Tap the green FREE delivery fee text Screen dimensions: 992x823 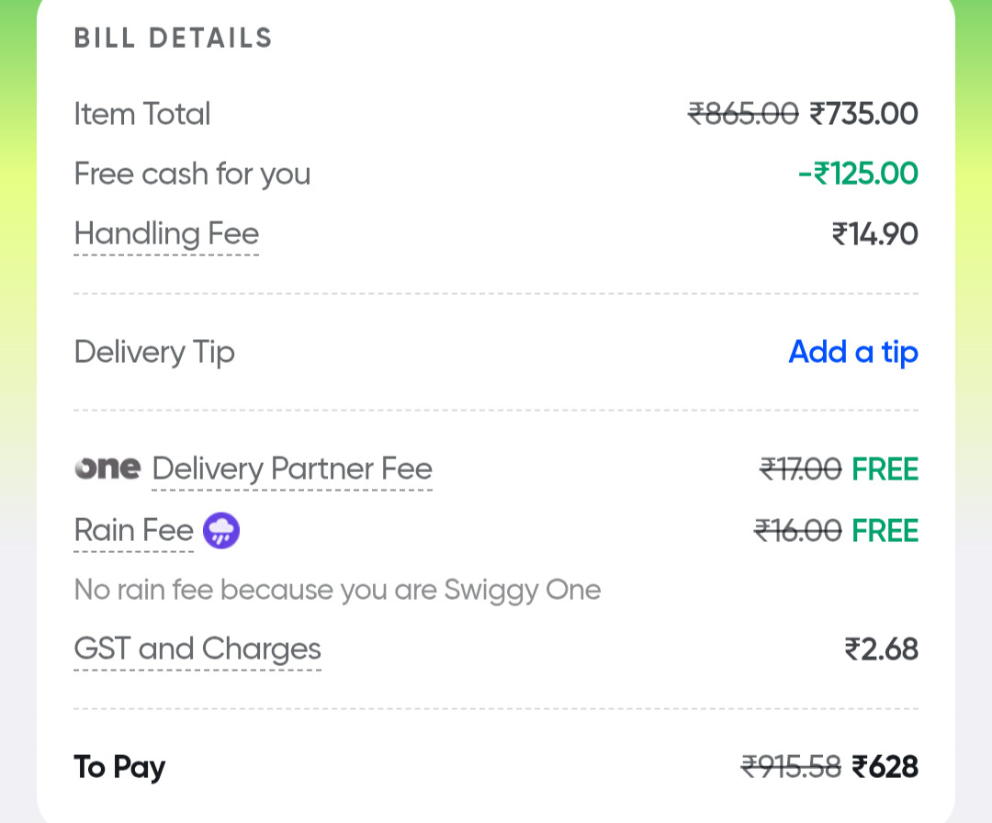pyautogui.click(x=885, y=469)
